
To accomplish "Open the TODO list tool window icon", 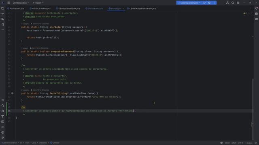I will tap(3, 100).
